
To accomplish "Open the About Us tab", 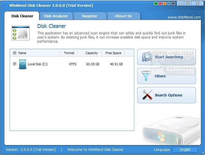I will 123,16.
